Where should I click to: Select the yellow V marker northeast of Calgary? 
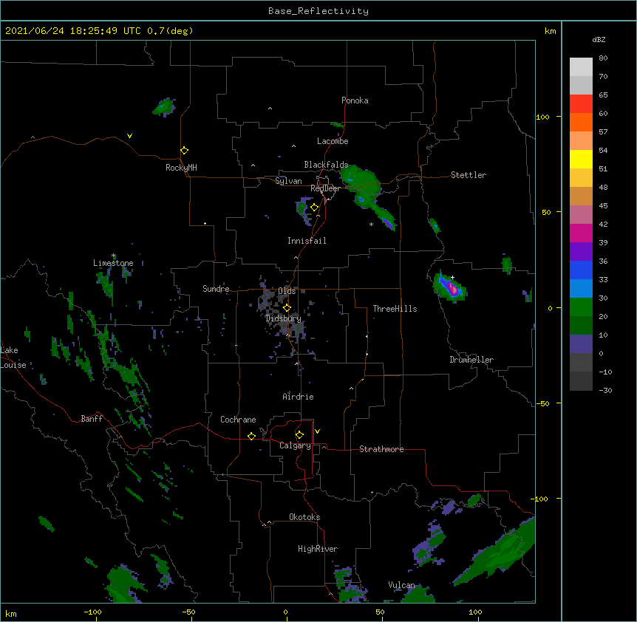pos(317,431)
